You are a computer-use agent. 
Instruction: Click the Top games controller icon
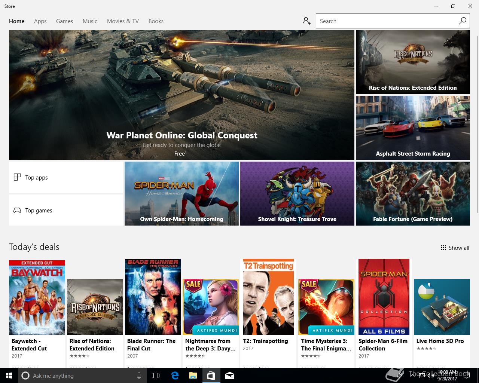(x=17, y=210)
